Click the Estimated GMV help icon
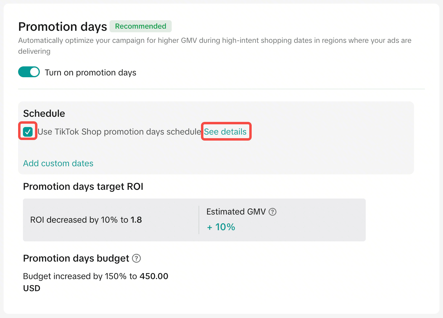The width and height of the screenshot is (443, 318). pos(272,212)
